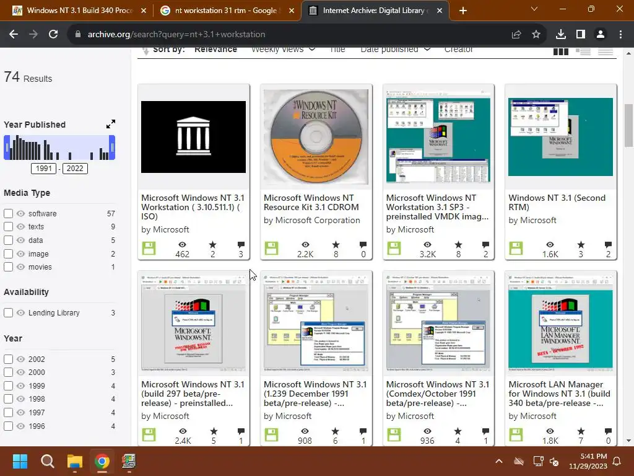The height and width of the screenshot is (476, 634).
Task: Show only year 2000 via eye icon
Action: [x=20, y=372]
